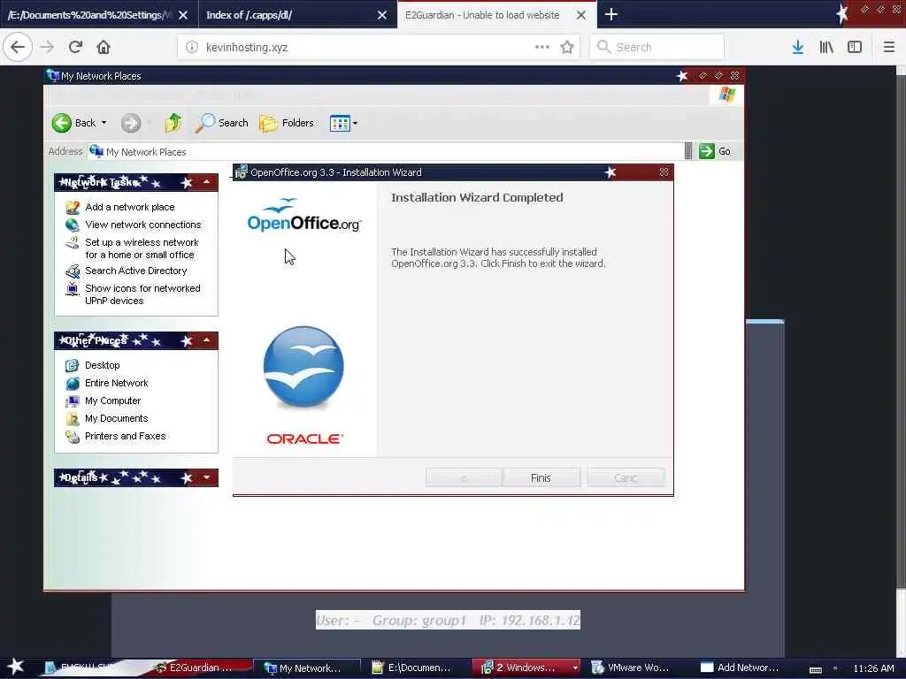Open the Firefox home page

click(104, 47)
